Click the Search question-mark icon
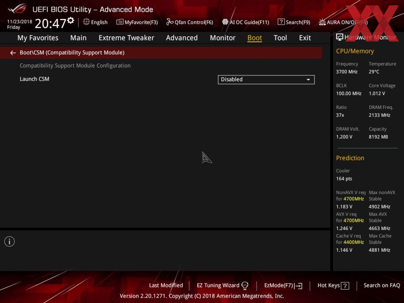This screenshot has width=404, height=303. [x=281, y=22]
